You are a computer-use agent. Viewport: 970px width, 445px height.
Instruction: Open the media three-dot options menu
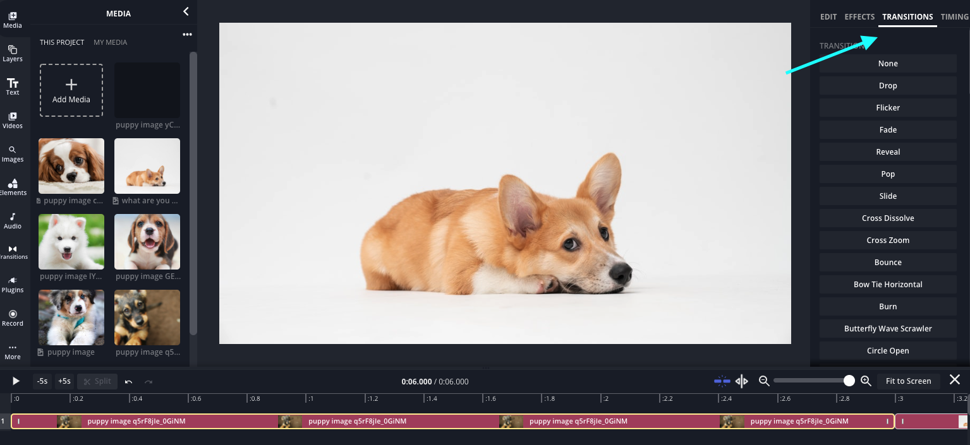click(187, 35)
